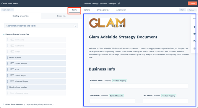
Task: Click the orange Update button
Action: (192, 4)
